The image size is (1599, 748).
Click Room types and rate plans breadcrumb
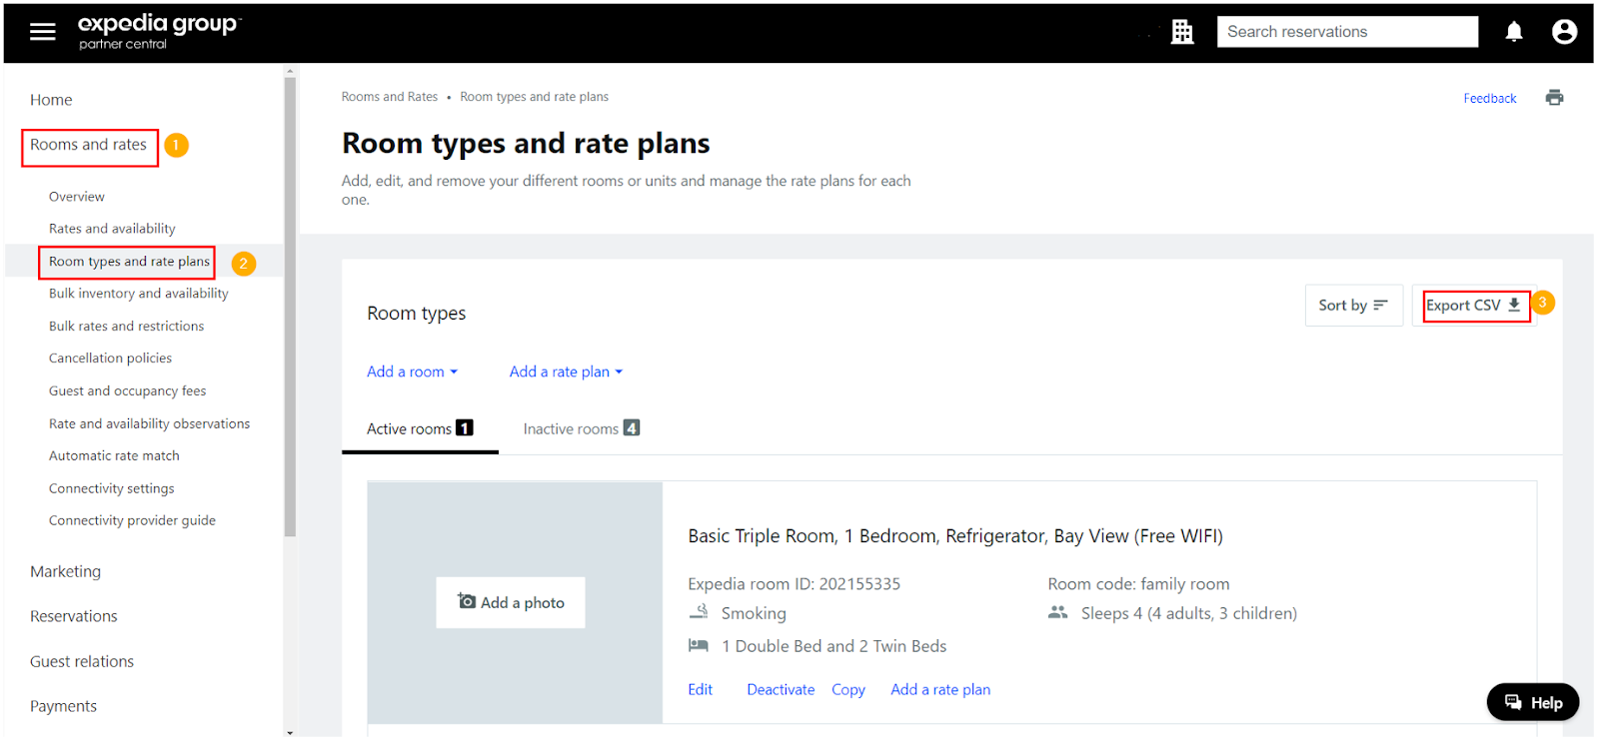(x=534, y=97)
